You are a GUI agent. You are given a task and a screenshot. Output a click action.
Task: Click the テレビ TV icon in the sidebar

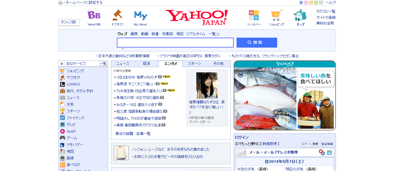[x=62, y=125]
